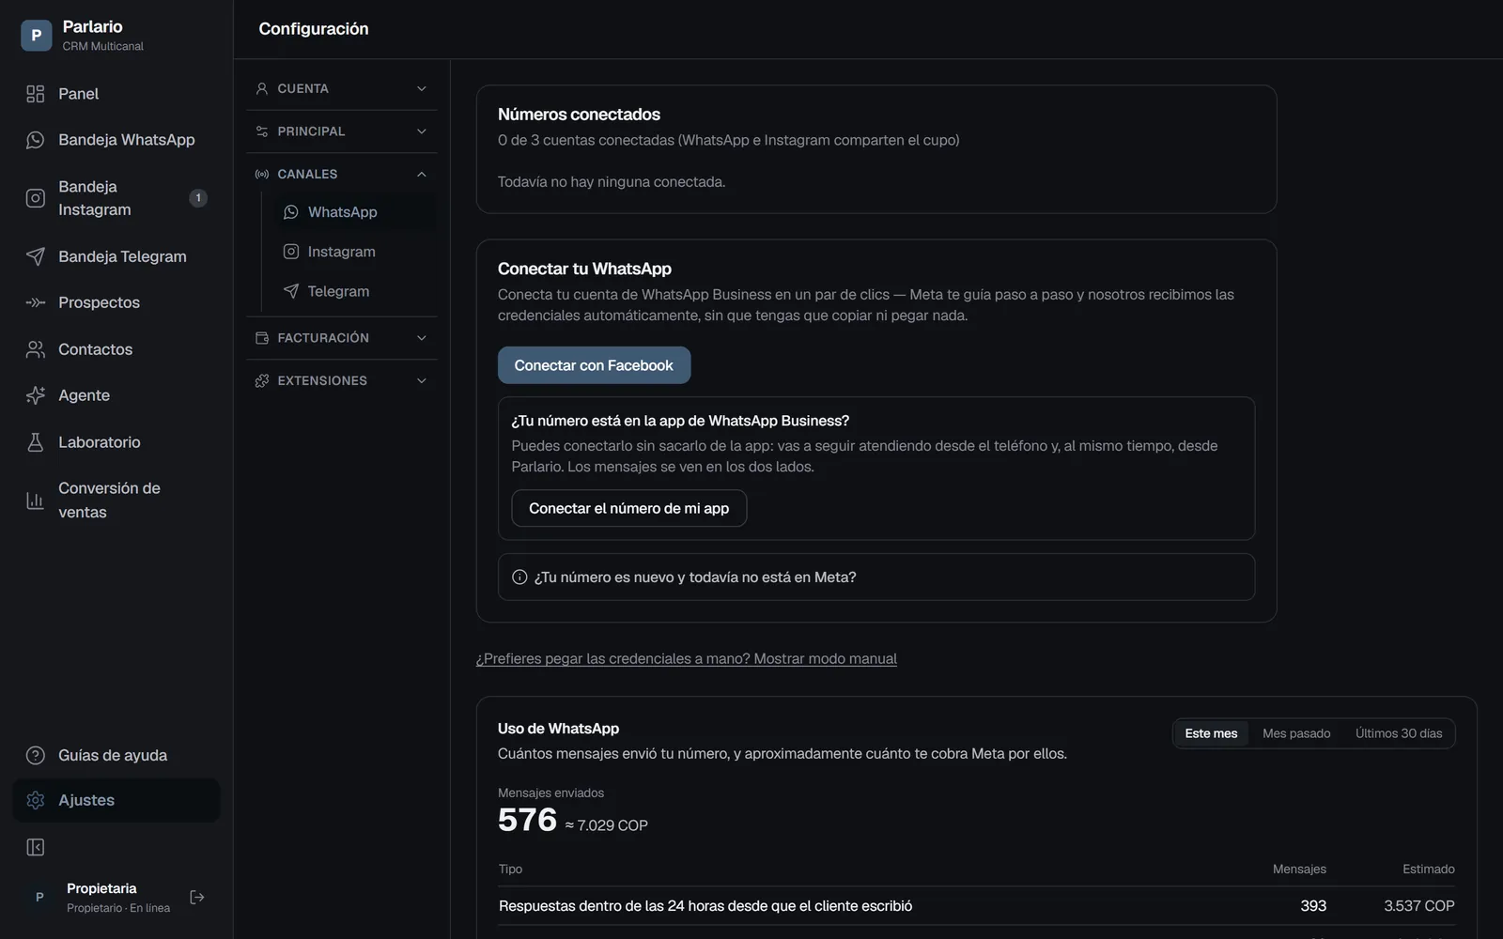The image size is (1503, 939).
Task: Click the Extensiones section label
Action: 322,380
